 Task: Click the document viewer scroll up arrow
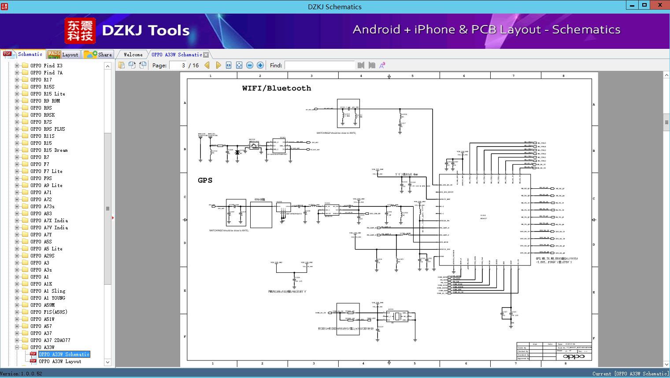[x=666, y=75]
